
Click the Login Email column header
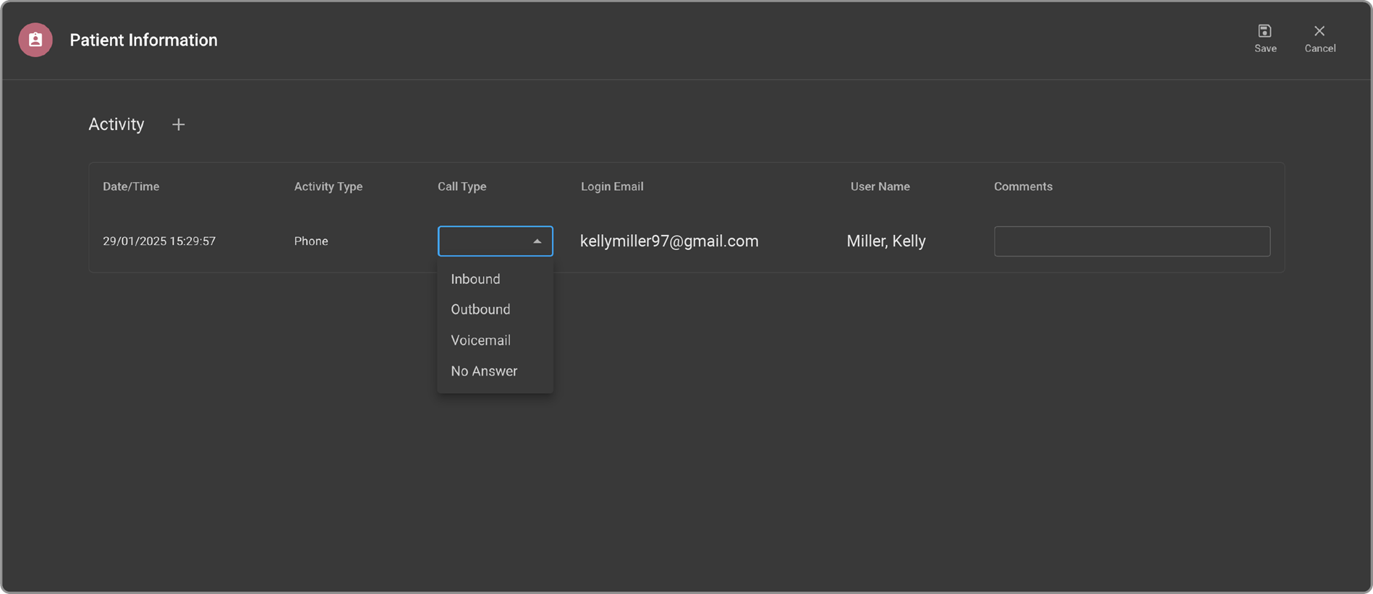coord(612,186)
